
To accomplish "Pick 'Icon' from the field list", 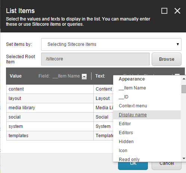I will point(147,151).
